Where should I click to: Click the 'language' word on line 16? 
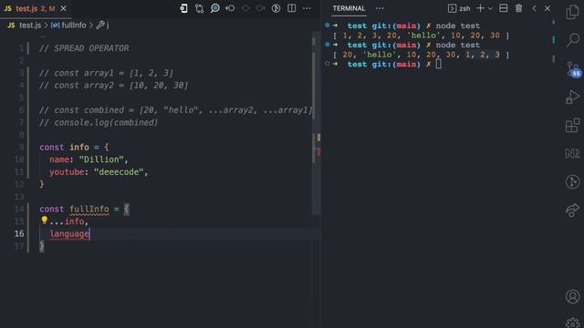(x=69, y=234)
